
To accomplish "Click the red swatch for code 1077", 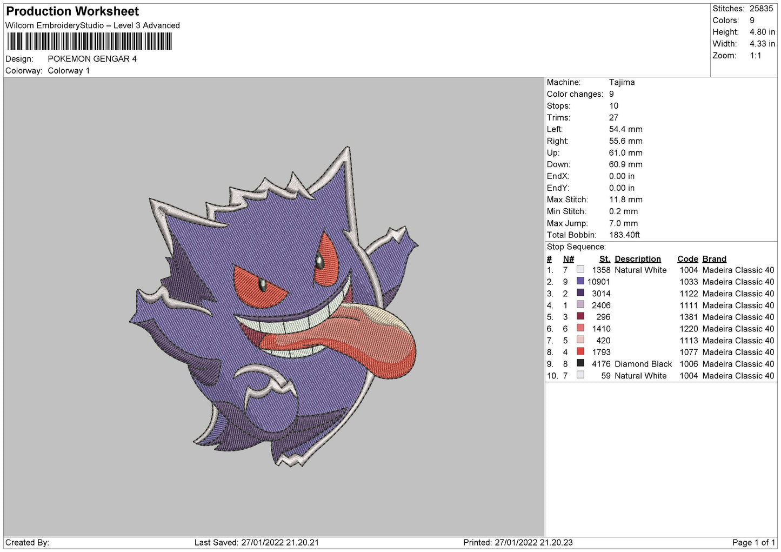I will [x=580, y=351].
